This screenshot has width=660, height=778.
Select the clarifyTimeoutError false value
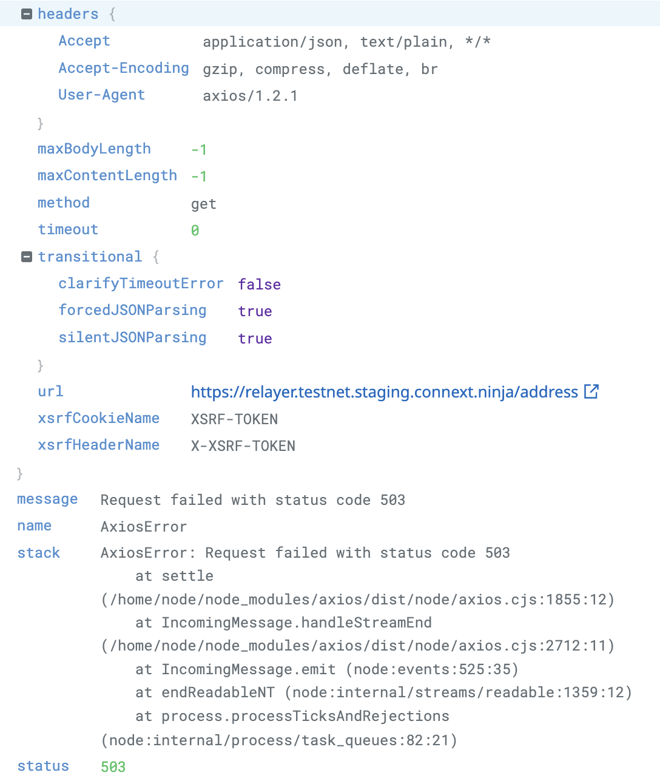(259, 284)
